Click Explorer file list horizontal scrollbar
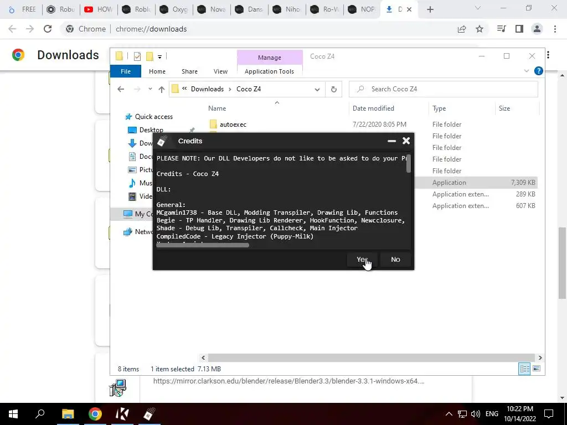Screen dimensions: 567x425 371,358
